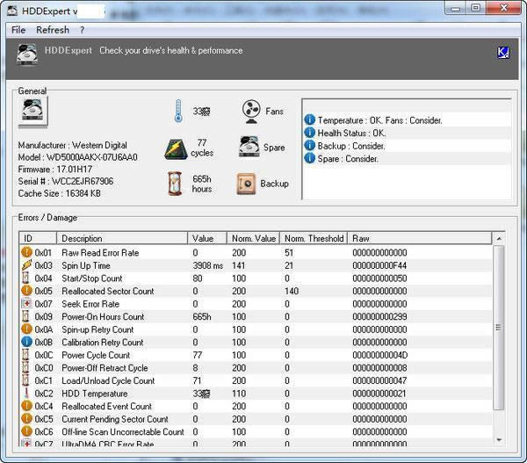
Task: Click warning icon for Raw Read Error Rate
Action: (26, 252)
